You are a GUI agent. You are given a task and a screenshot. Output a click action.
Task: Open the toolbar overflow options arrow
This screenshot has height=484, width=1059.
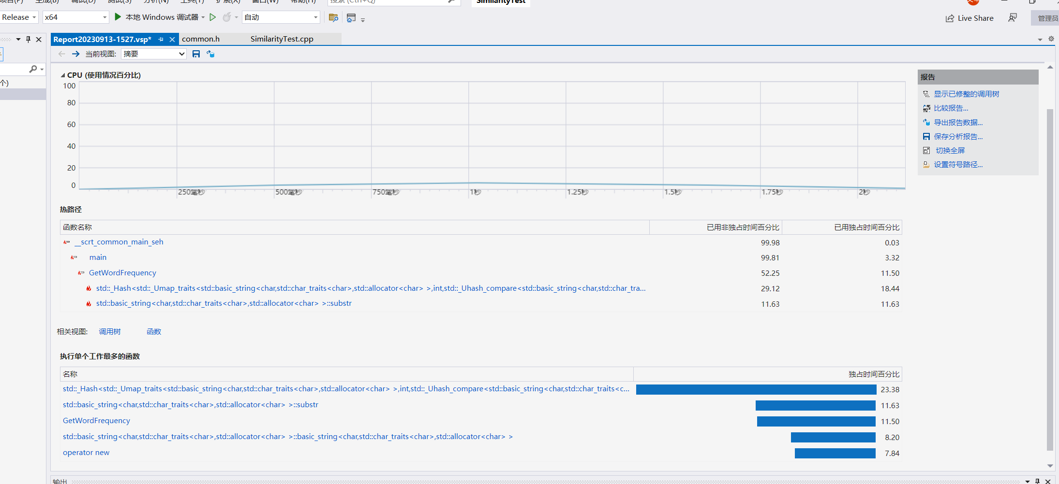(x=363, y=20)
